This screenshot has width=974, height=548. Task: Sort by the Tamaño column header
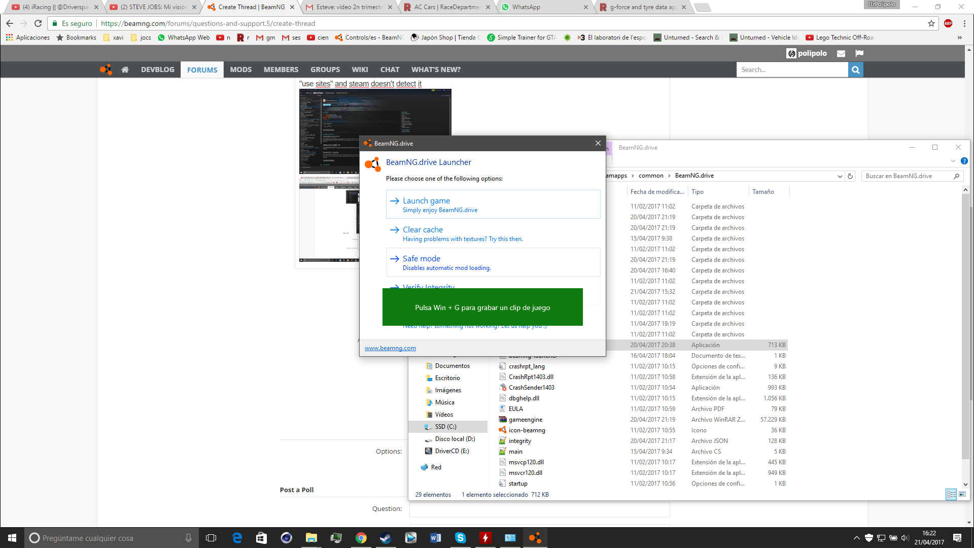click(769, 192)
